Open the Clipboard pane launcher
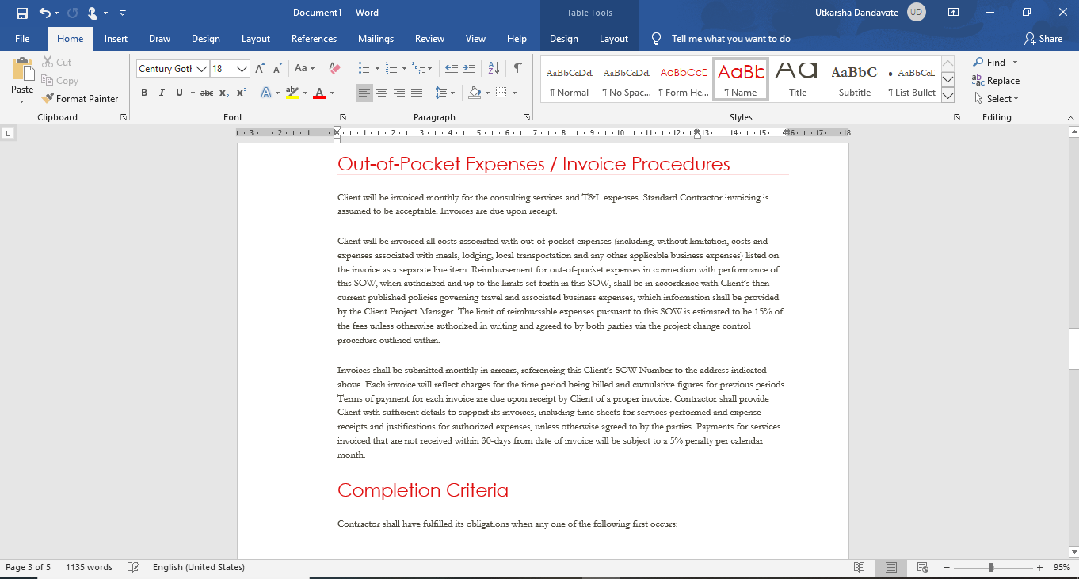The image size is (1079, 579). (123, 117)
